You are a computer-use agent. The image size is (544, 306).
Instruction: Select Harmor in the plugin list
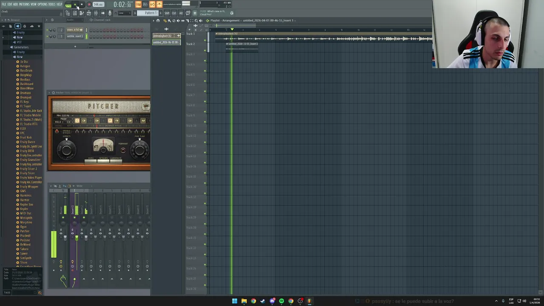coord(25,200)
